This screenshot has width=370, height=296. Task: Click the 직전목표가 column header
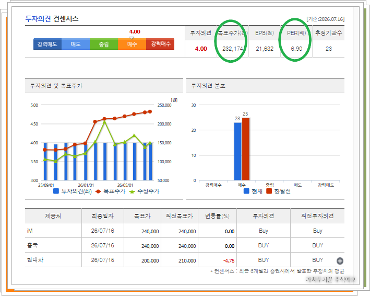coord(180,216)
